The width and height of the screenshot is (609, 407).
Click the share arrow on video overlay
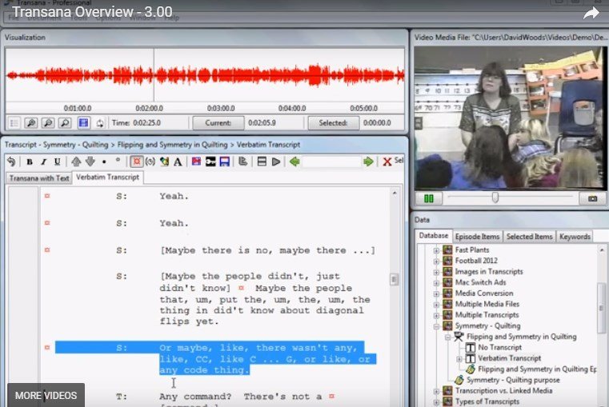pos(591,14)
